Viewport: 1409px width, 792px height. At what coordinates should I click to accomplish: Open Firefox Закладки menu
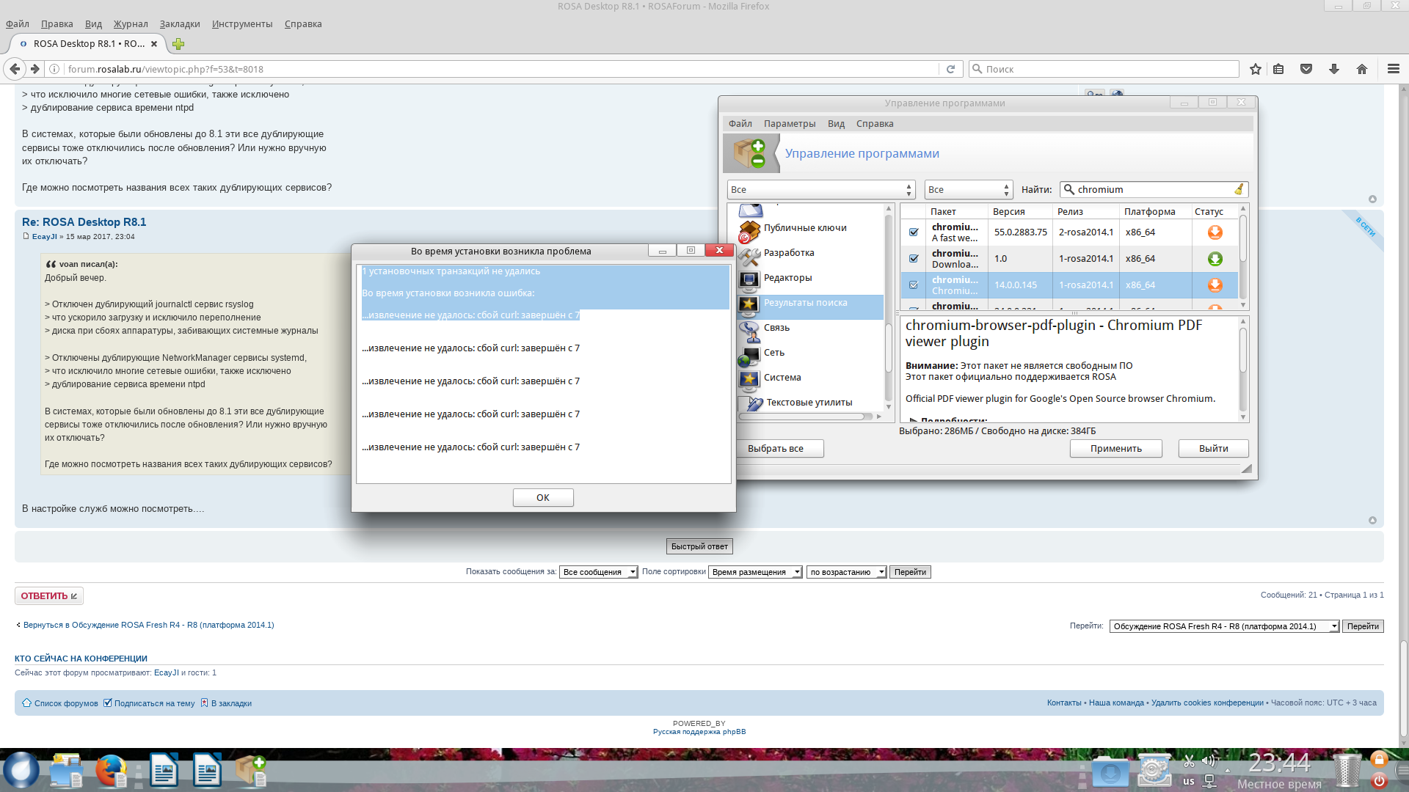click(x=180, y=24)
